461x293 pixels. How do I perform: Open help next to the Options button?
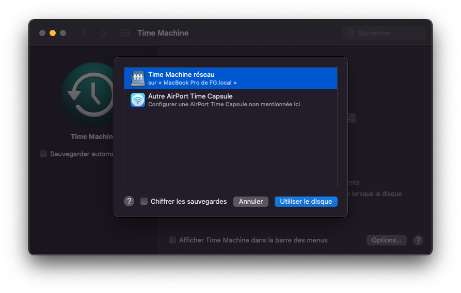point(418,240)
